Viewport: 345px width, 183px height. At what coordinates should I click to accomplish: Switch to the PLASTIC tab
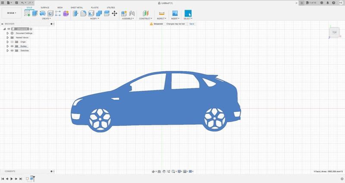click(x=95, y=8)
